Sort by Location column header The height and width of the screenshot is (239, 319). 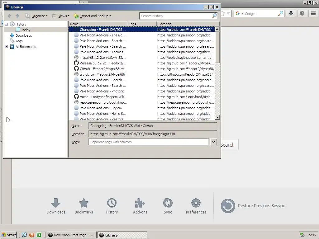pyautogui.click(x=188, y=24)
